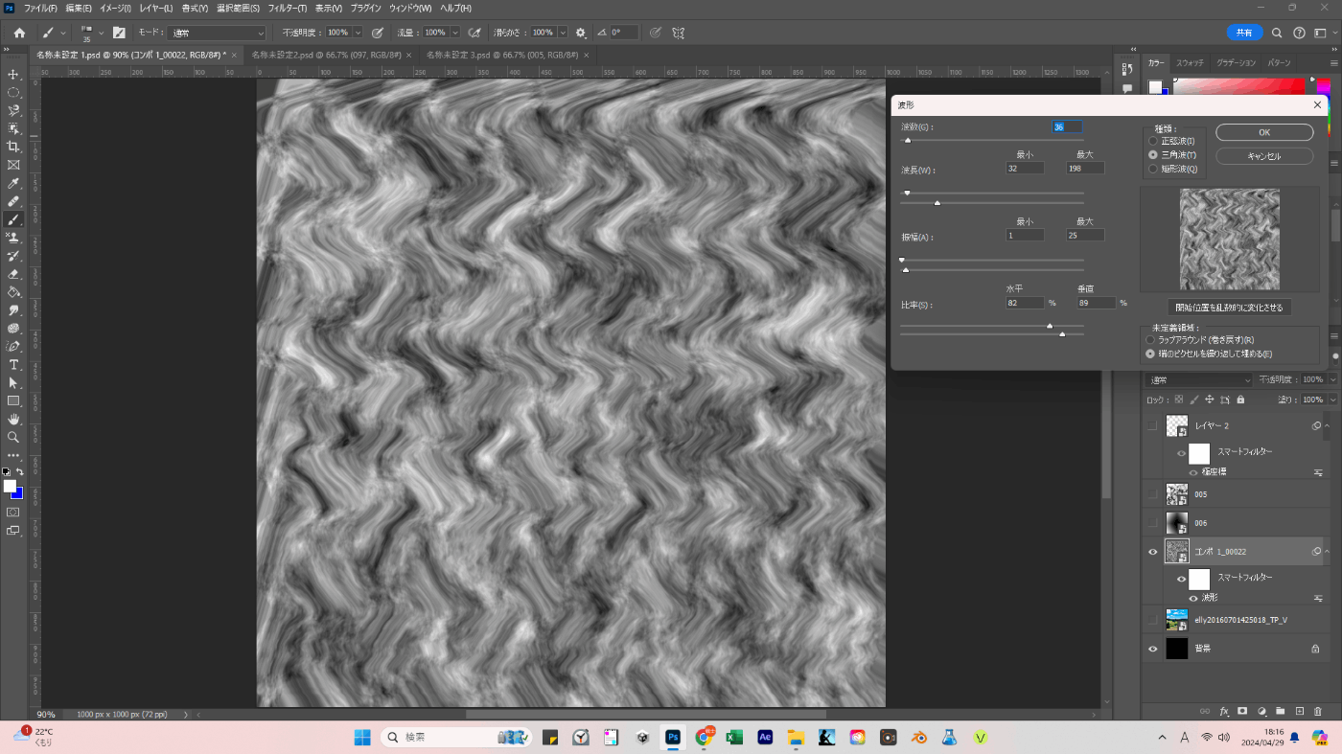Open the layer blend mode dropdown 通常
Viewport: 1342px width, 754px height.
click(x=1199, y=380)
